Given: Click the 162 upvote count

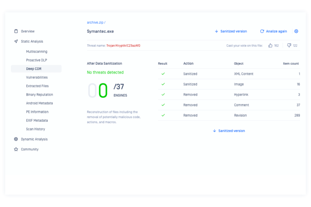Looking at the screenshot, I should [x=276, y=46].
